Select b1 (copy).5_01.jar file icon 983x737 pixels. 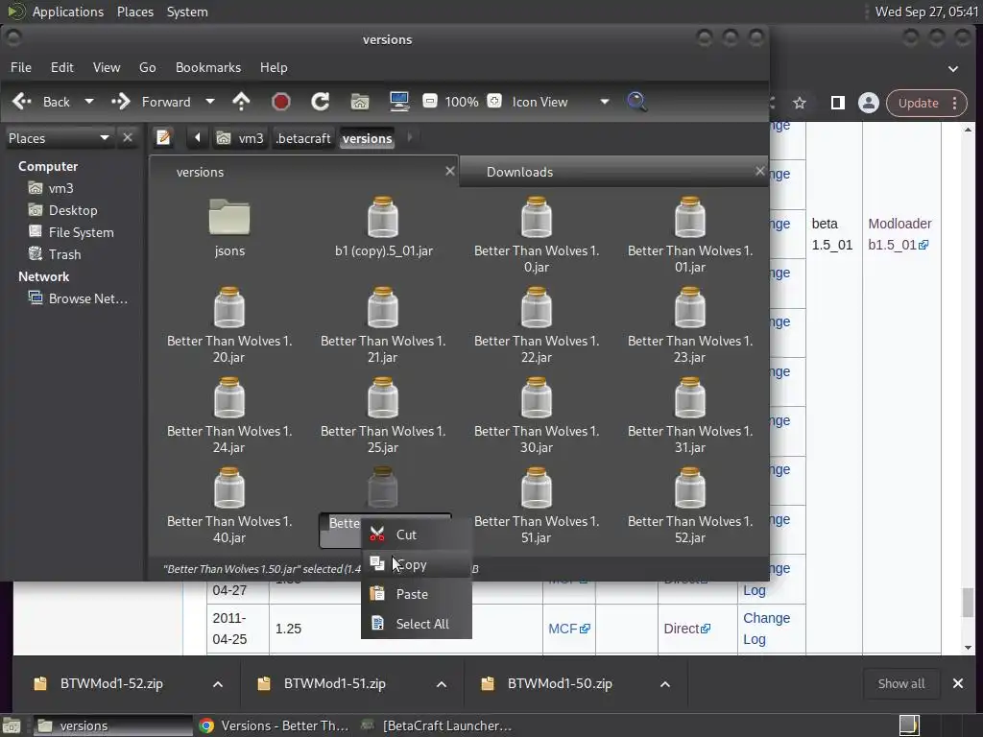(x=383, y=218)
